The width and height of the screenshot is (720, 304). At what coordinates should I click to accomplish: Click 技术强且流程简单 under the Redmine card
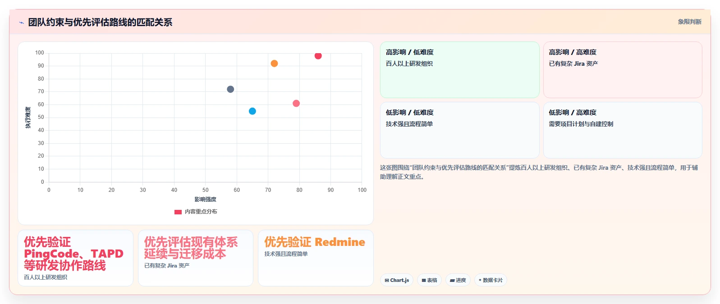(286, 254)
